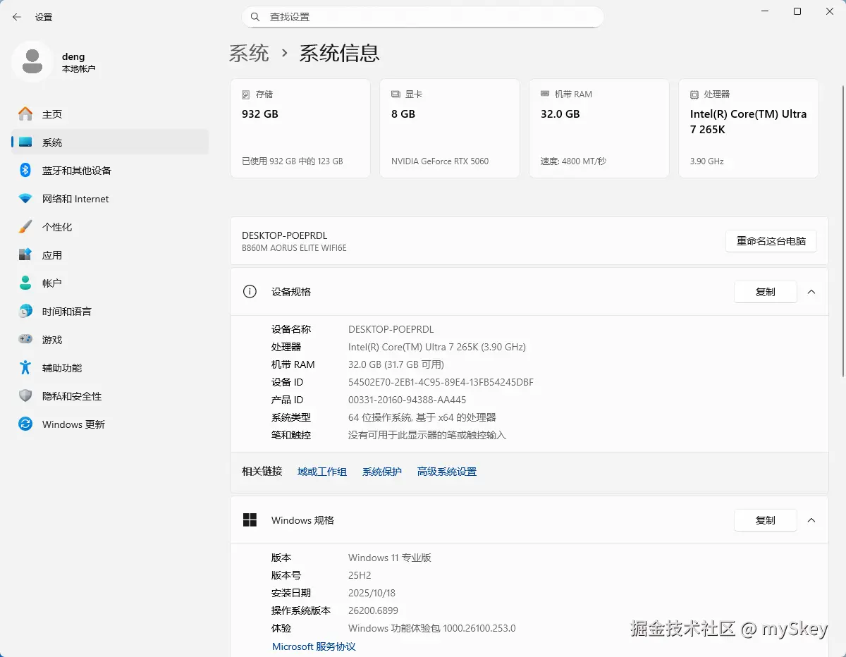
Task: Click the search magnifier icon
Action: [x=255, y=17]
